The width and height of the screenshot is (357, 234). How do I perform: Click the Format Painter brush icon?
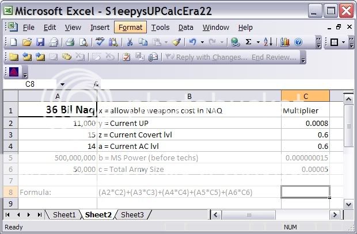[x=176, y=42]
